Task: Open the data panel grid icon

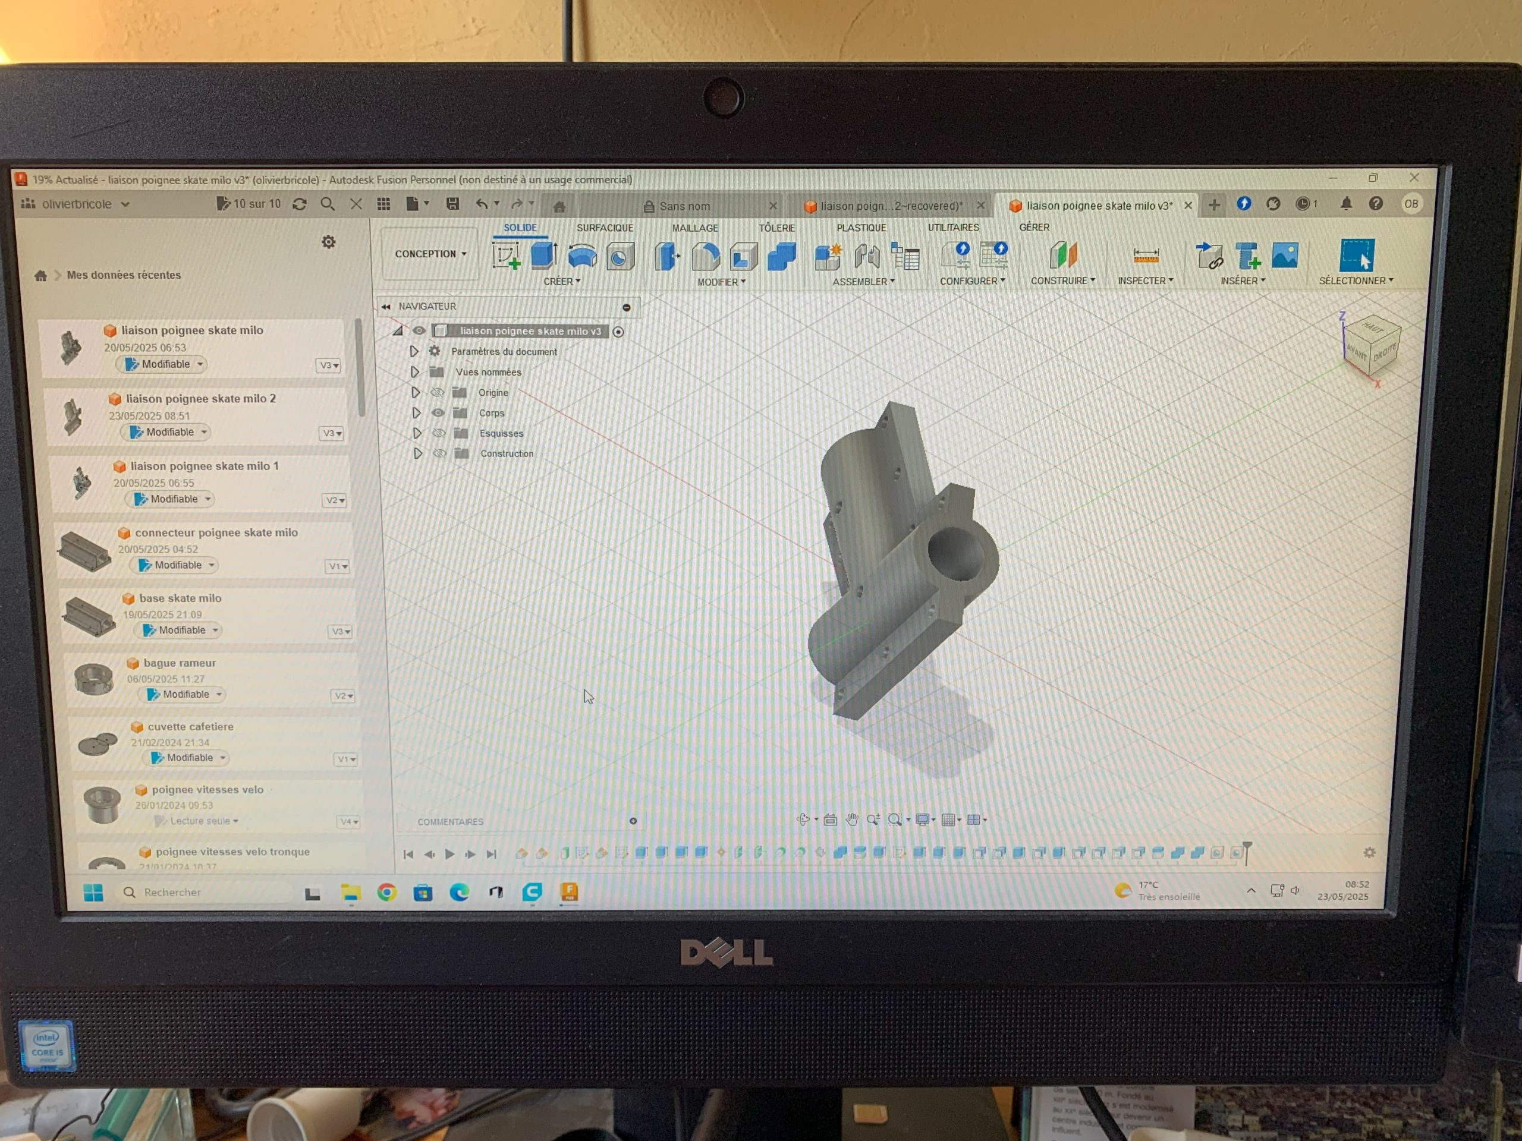Action: 383,204
